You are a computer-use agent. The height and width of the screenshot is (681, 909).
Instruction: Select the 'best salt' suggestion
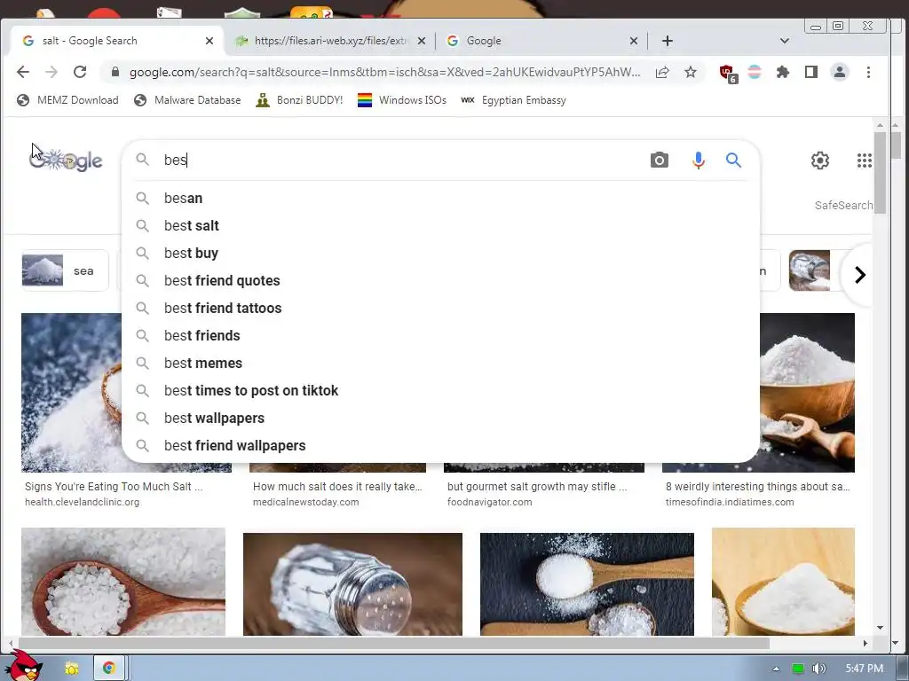coord(440,226)
